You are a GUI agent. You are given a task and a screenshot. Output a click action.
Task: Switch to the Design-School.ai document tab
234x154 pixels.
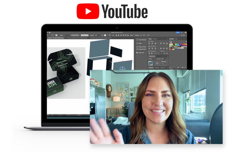pos(100,38)
